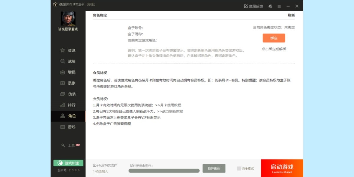The width and height of the screenshot is (354, 177).
Task: Open the 排行 rankings section
Action: tap(68, 105)
